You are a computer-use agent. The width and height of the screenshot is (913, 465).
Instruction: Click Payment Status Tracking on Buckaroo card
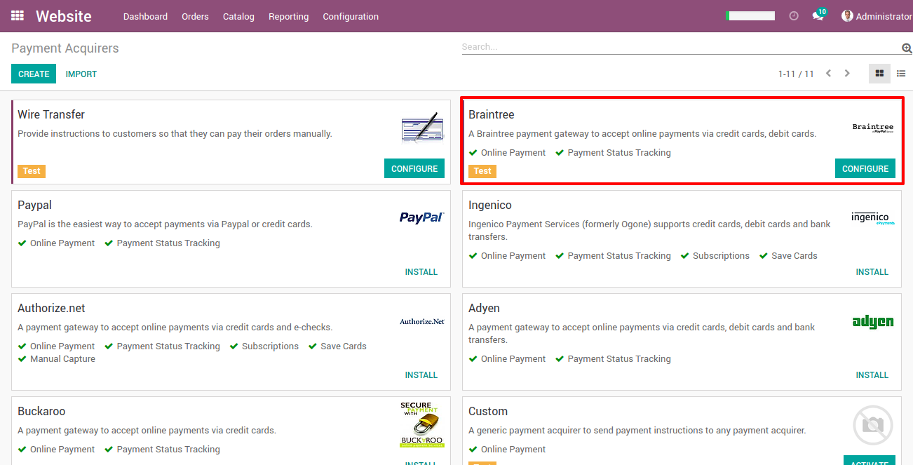coord(163,450)
